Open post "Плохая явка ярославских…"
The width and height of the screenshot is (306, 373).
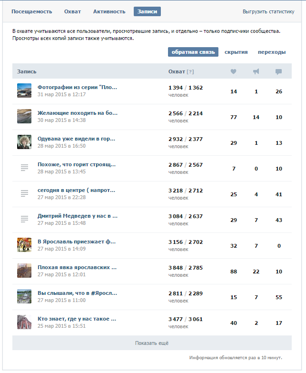(77, 267)
